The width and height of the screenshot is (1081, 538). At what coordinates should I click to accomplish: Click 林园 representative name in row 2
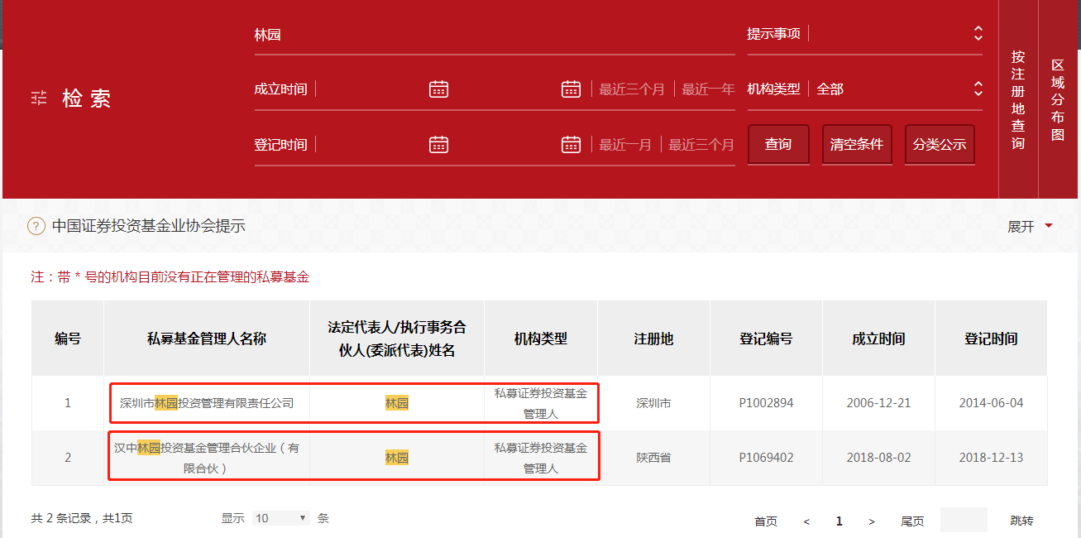pos(397,458)
